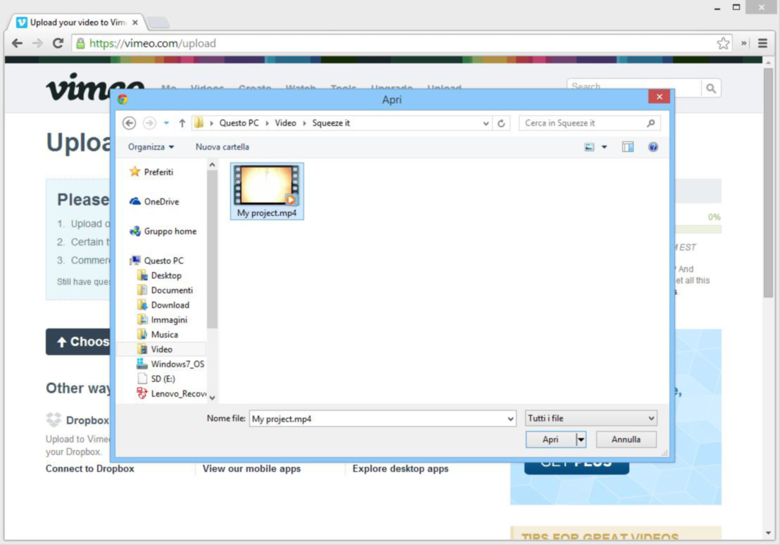This screenshot has width=780, height=545.
Task: Click the Annulla button
Action: pyautogui.click(x=626, y=440)
